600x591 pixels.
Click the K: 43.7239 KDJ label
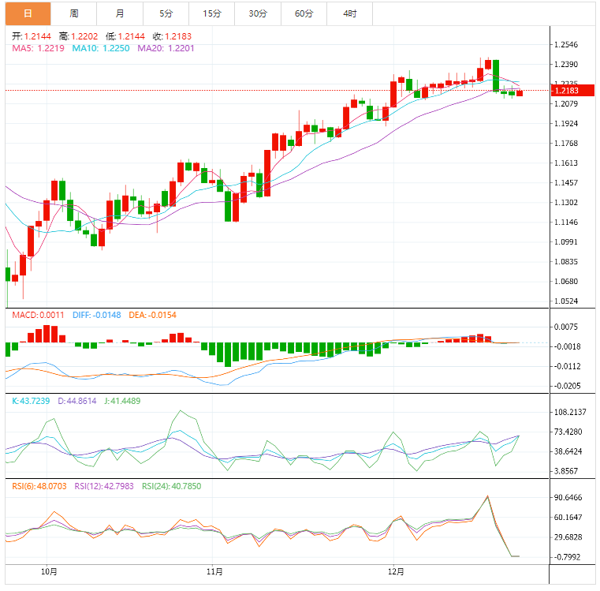[x=31, y=401]
